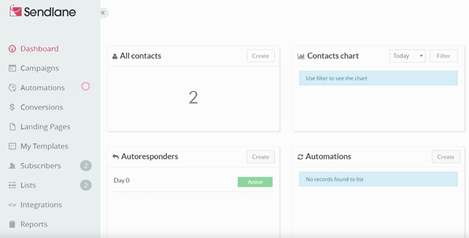Click Create in Automations panel
The width and height of the screenshot is (469, 238).
445,157
